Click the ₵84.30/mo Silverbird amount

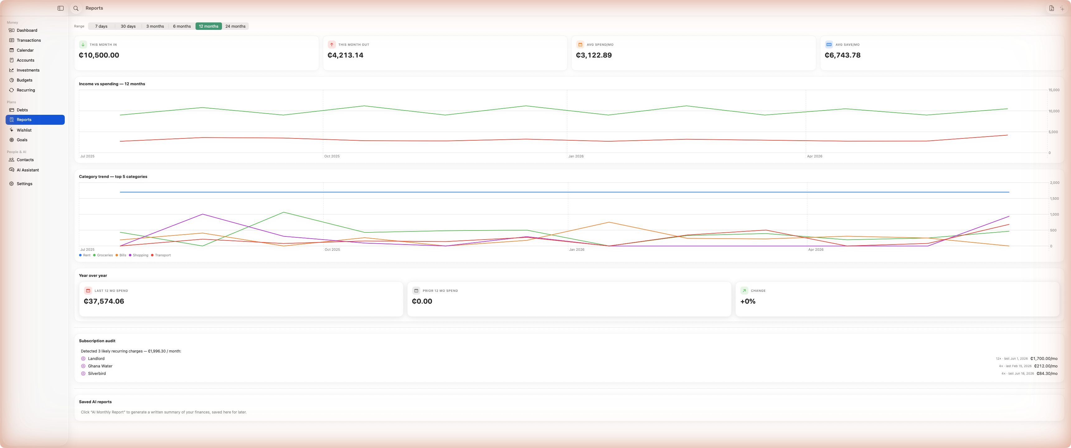click(1047, 374)
